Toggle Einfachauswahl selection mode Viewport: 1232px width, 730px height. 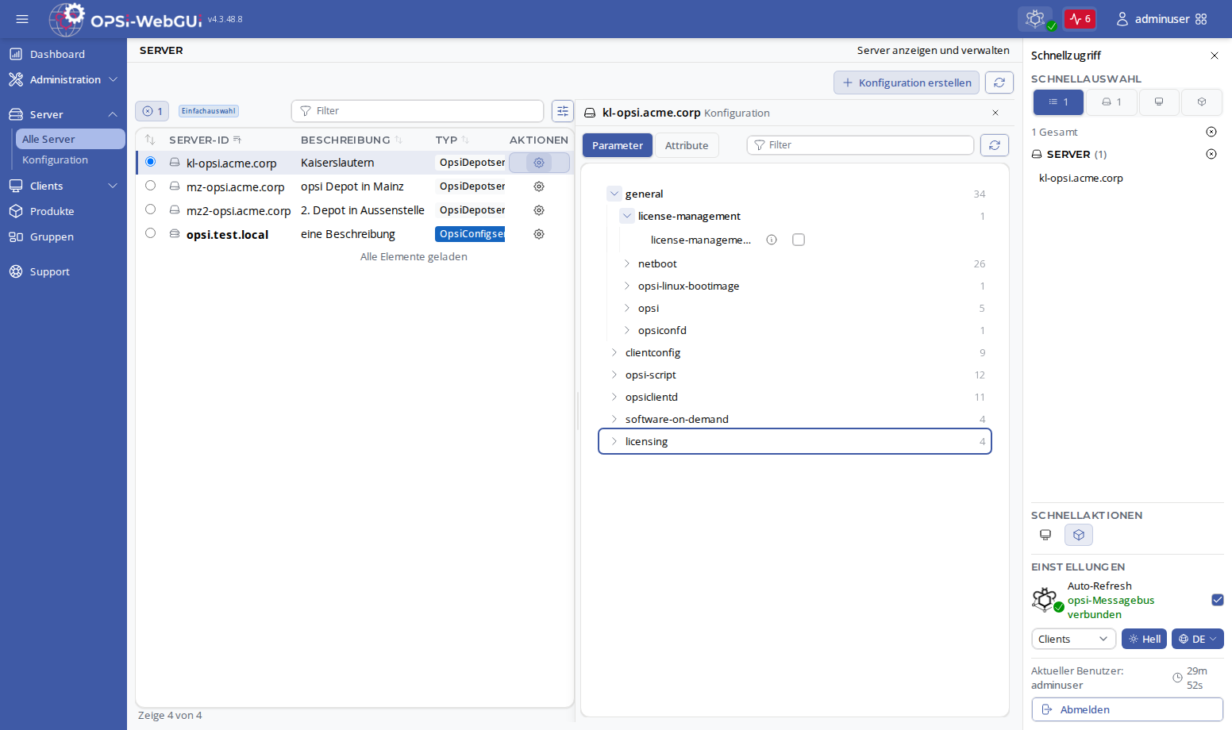click(x=208, y=111)
